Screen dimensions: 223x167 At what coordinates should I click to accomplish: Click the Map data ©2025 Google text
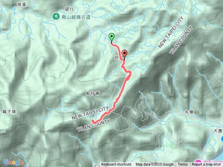click(x=154, y=165)
